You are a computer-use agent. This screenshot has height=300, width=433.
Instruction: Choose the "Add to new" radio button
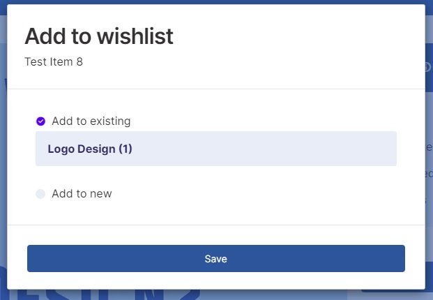[40, 194]
